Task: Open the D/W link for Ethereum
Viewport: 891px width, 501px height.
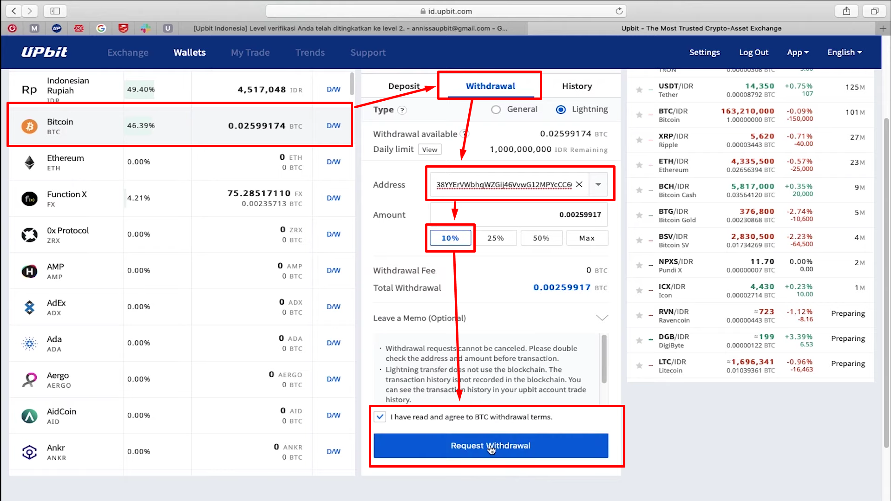Action: click(x=333, y=162)
